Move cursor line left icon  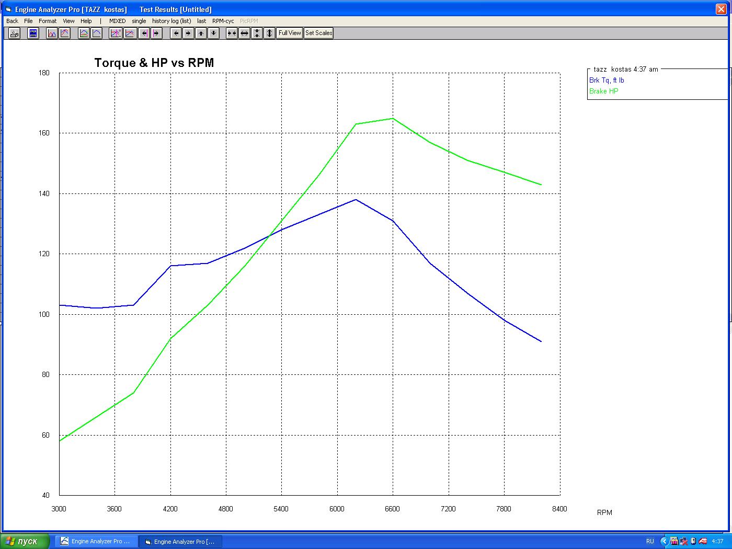pyautogui.click(x=144, y=33)
